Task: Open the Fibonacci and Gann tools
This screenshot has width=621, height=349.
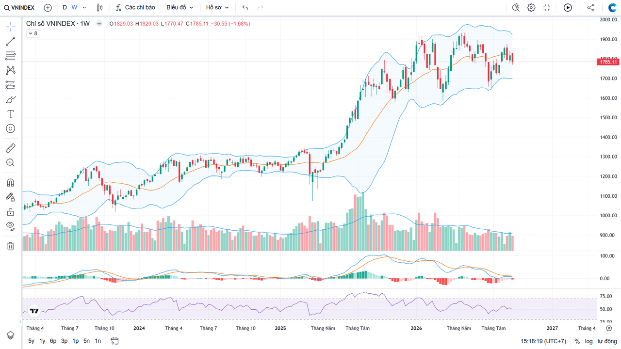Action: pos(10,56)
